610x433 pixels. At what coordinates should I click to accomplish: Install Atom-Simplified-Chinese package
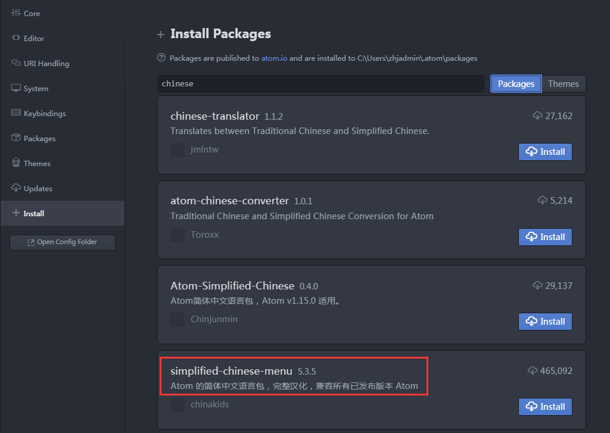pyautogui.click(x=545, y=322)
